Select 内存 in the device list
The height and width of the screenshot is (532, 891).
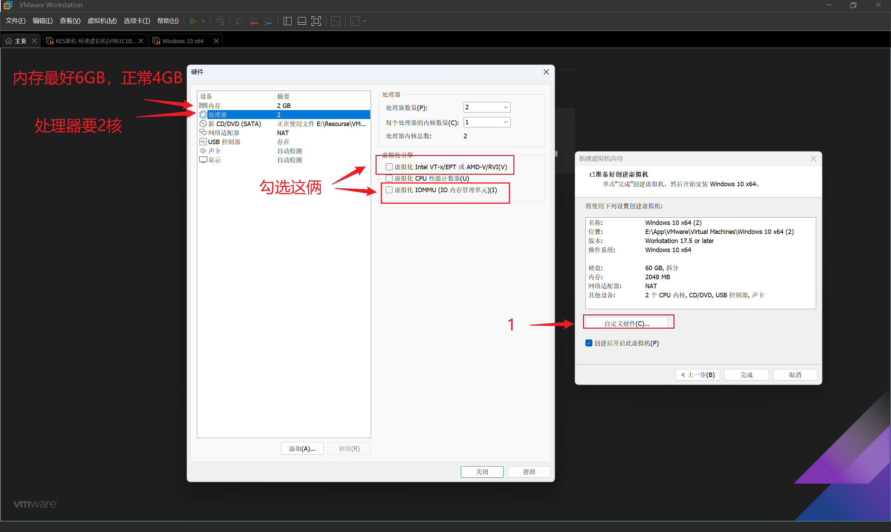215,105
